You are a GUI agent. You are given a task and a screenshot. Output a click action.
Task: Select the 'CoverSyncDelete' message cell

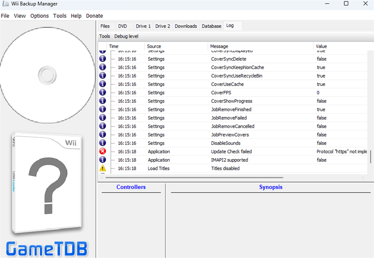(229, 59)
